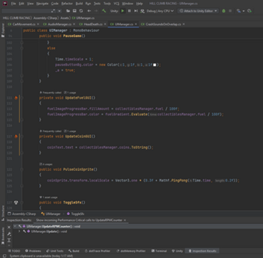The image size is (263, 258).
Task: Collapse the UIManager.UpdateRPMCounter() tree node
Action: 15,226
